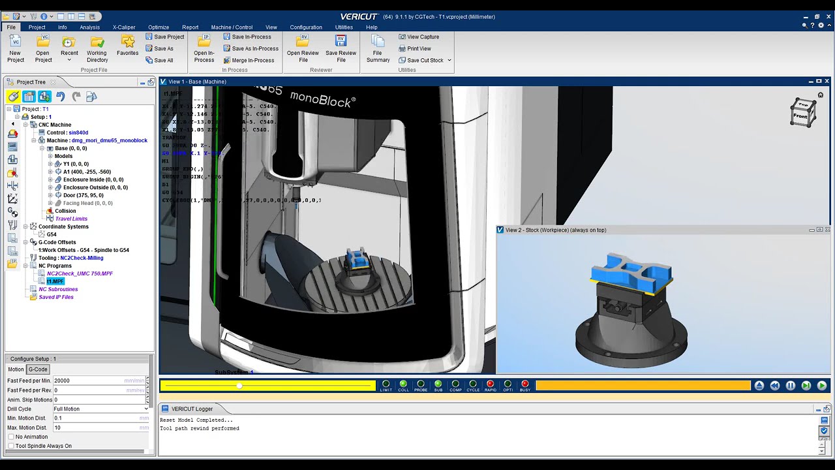
Task: Toggle Tool Spindle Always On checkbox
Action: click(11, 446)
